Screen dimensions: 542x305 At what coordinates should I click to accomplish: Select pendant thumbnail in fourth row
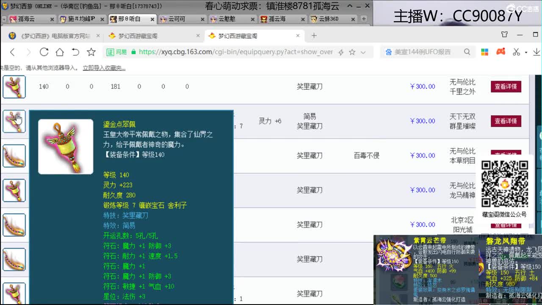pyautogui.click(x=14, y=190)
